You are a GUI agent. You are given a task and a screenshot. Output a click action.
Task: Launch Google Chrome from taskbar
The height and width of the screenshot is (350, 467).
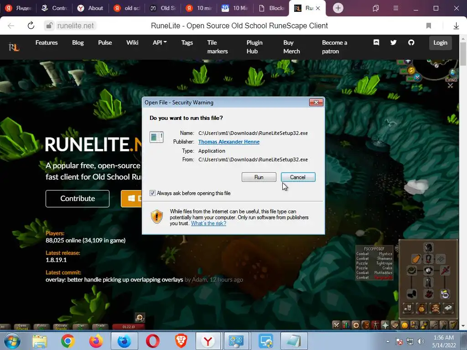[67, 341]
